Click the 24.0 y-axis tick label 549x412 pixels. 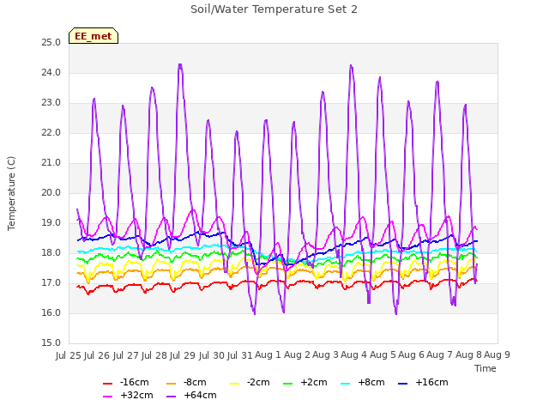(x=51, y=72)
